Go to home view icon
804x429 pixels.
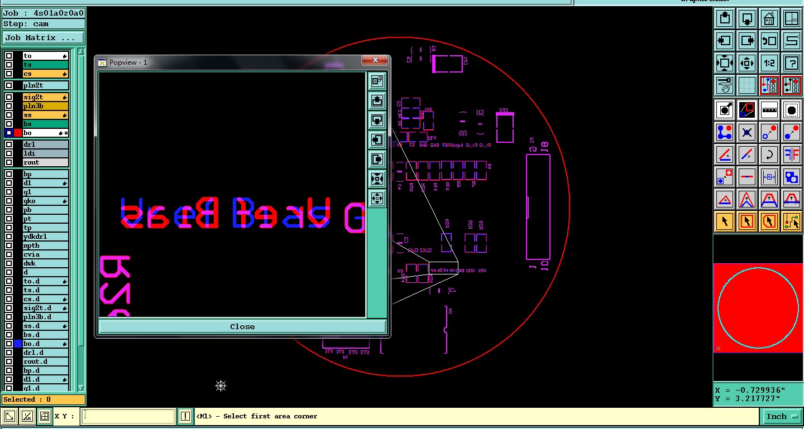tap(769, 18)
